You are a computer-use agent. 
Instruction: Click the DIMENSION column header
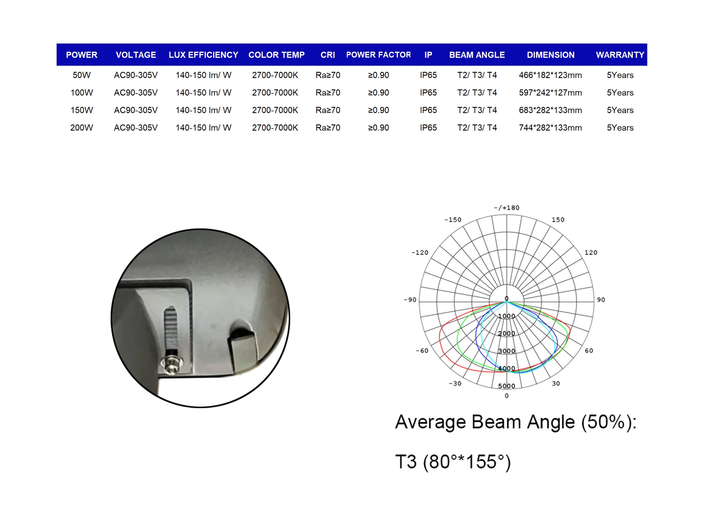point(551,55)
